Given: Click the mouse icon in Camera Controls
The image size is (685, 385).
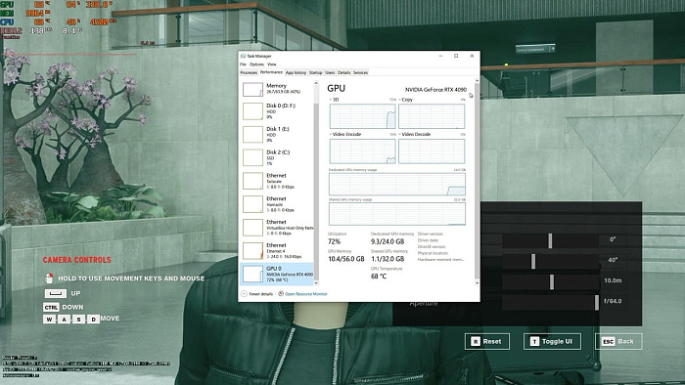Looking at the screenshot, I should (49, 278).
